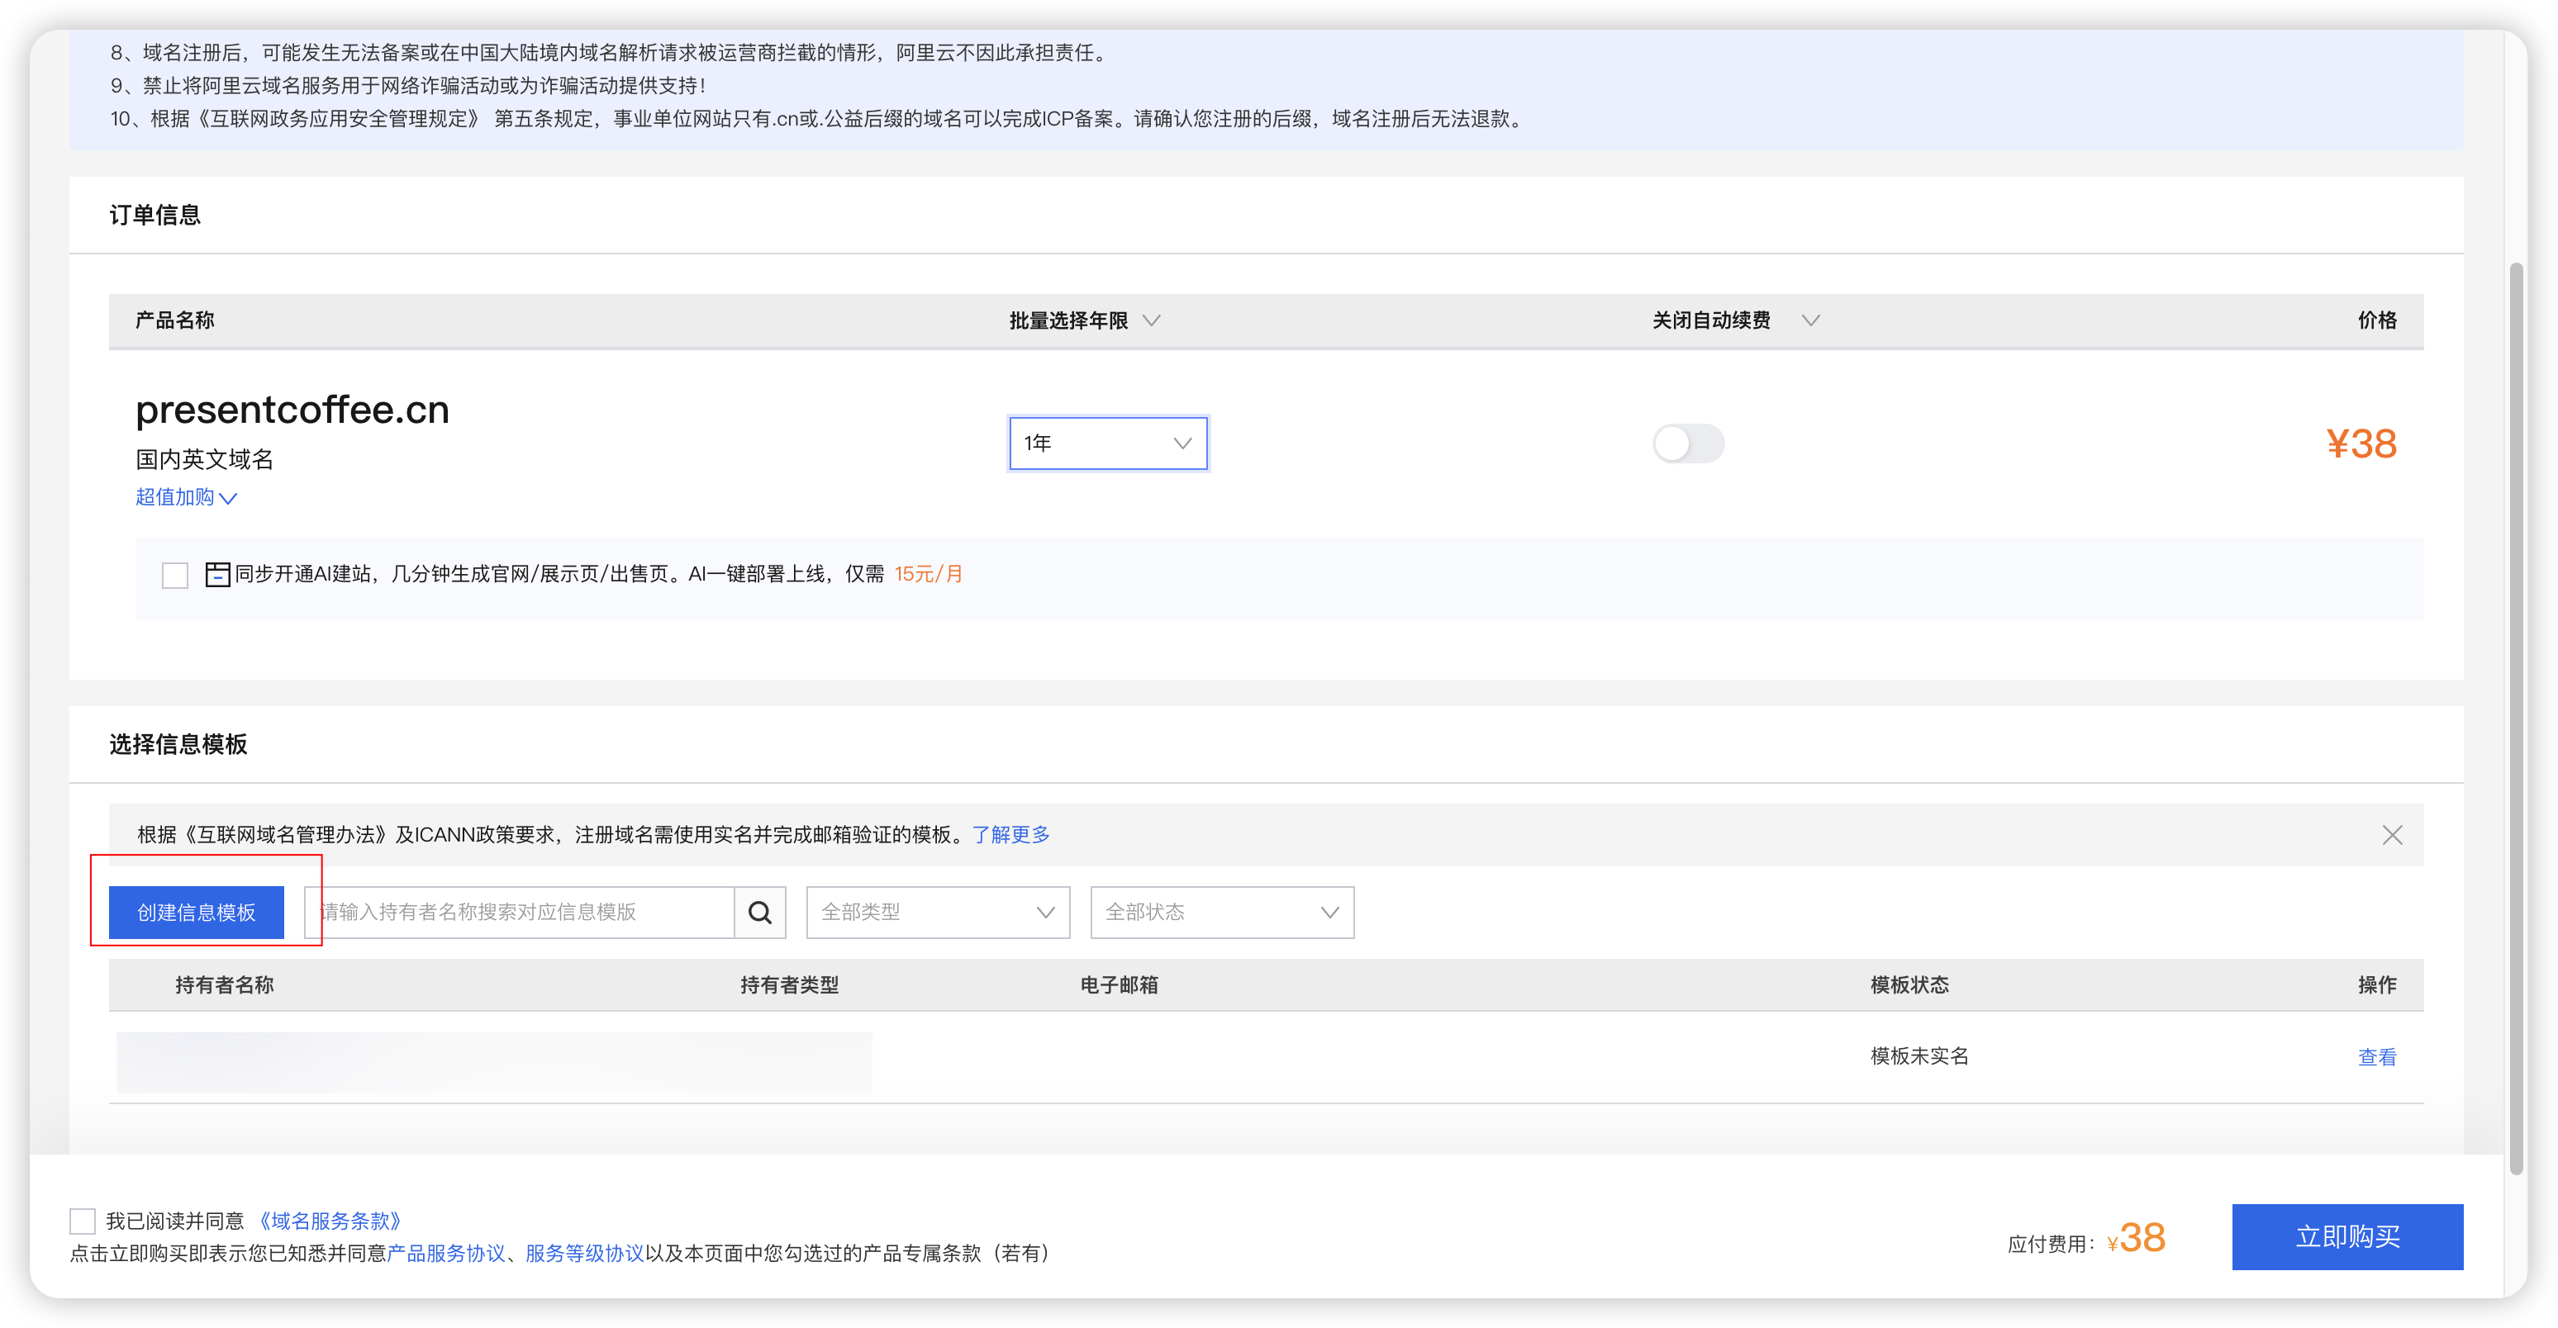Focus the holder name search field
Viewport: 2558px width, 1328px height.
[521, 912]
